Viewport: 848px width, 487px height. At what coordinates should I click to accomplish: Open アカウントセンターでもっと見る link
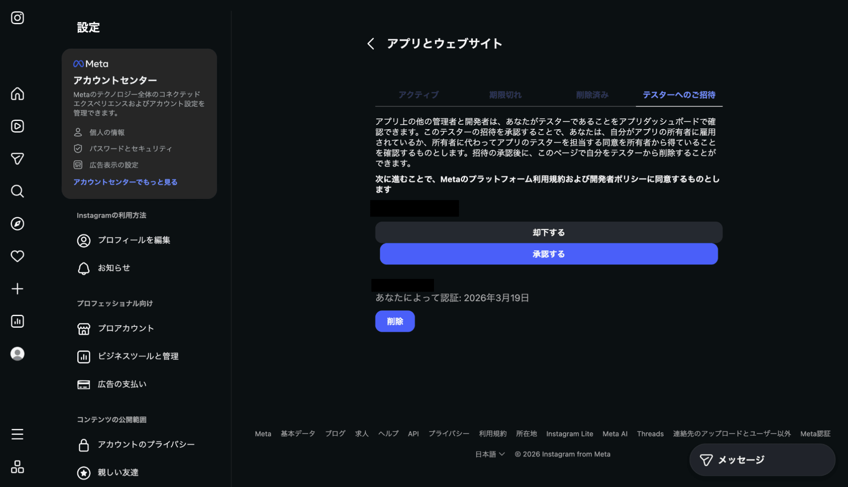[x=125, y=182]
